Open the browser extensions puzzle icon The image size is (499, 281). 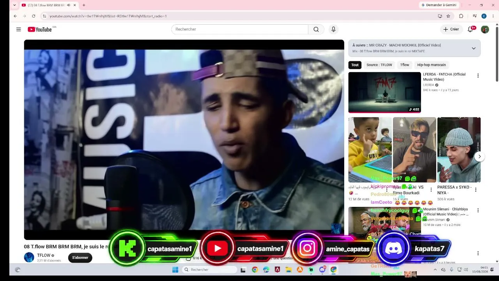coord(461,16)
